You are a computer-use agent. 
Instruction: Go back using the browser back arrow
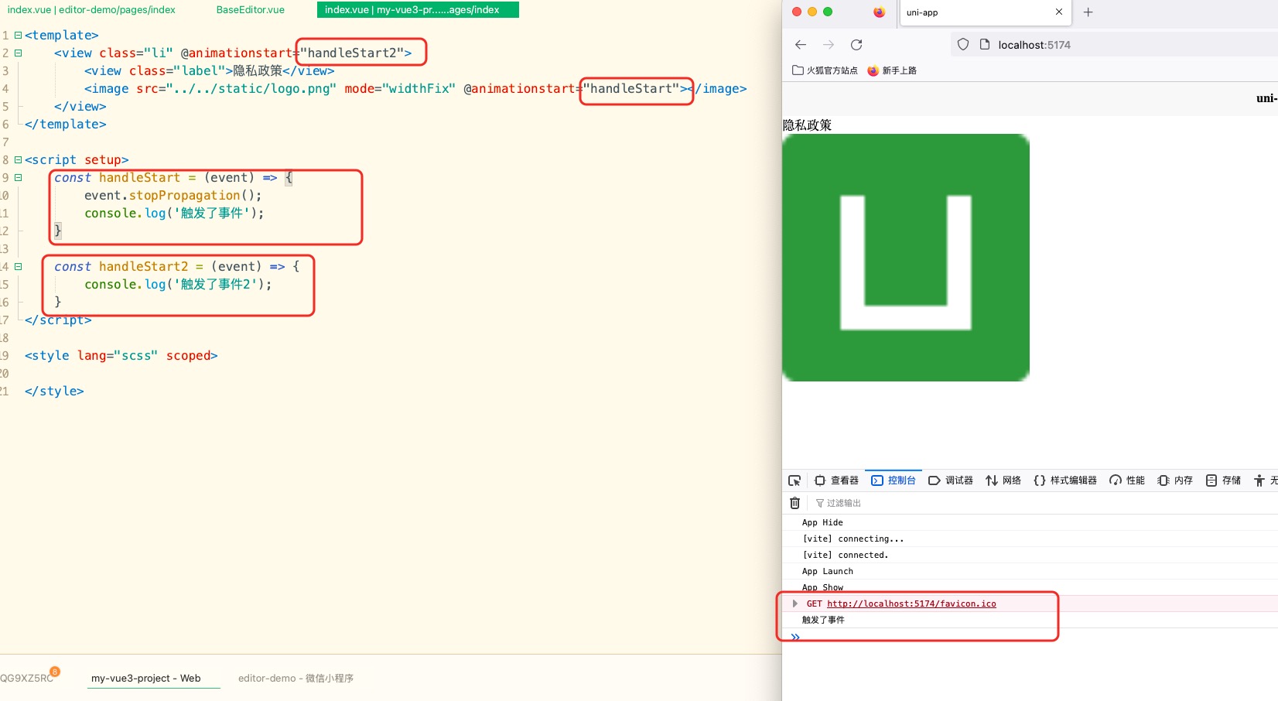(801, 45)
